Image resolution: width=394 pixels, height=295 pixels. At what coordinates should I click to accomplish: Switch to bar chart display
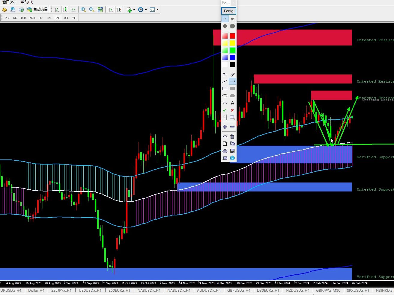click(x=57, y=10)
